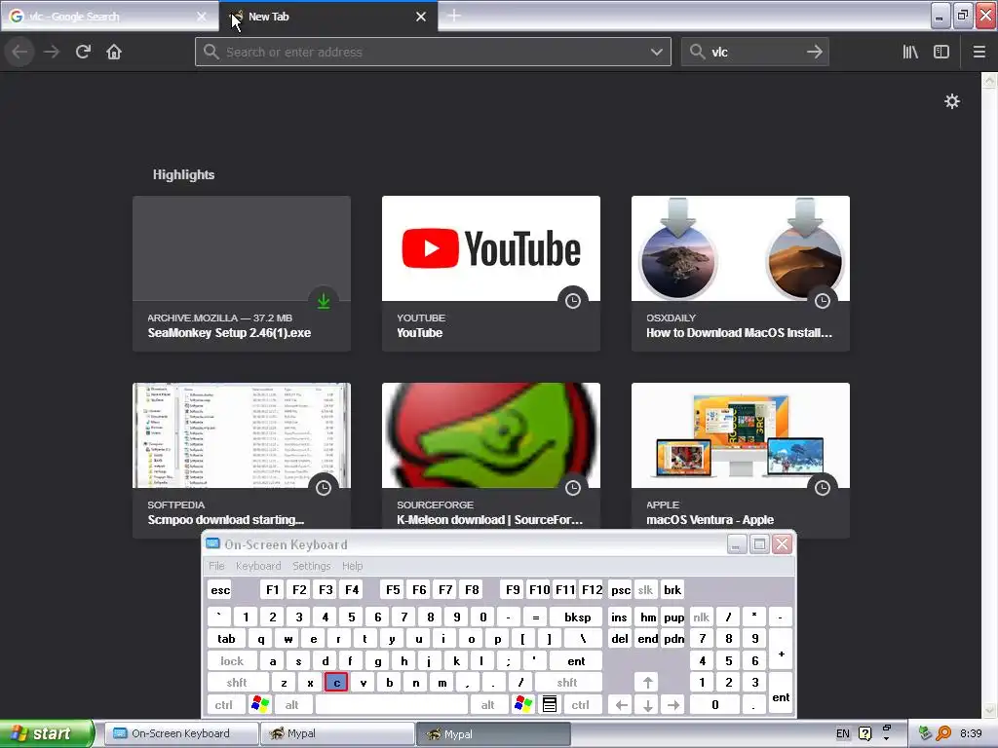The height and width of the screenshot is (748, 998).
Task: Toggle the left alt key
Action: [291, 704]
